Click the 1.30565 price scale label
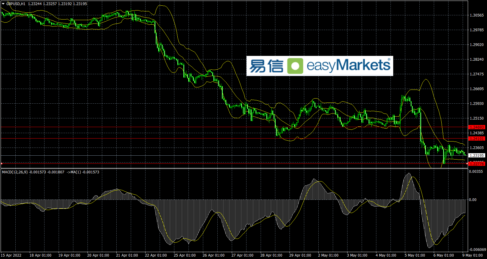This screenshot has width=487, height=259. tap(477, 15)
